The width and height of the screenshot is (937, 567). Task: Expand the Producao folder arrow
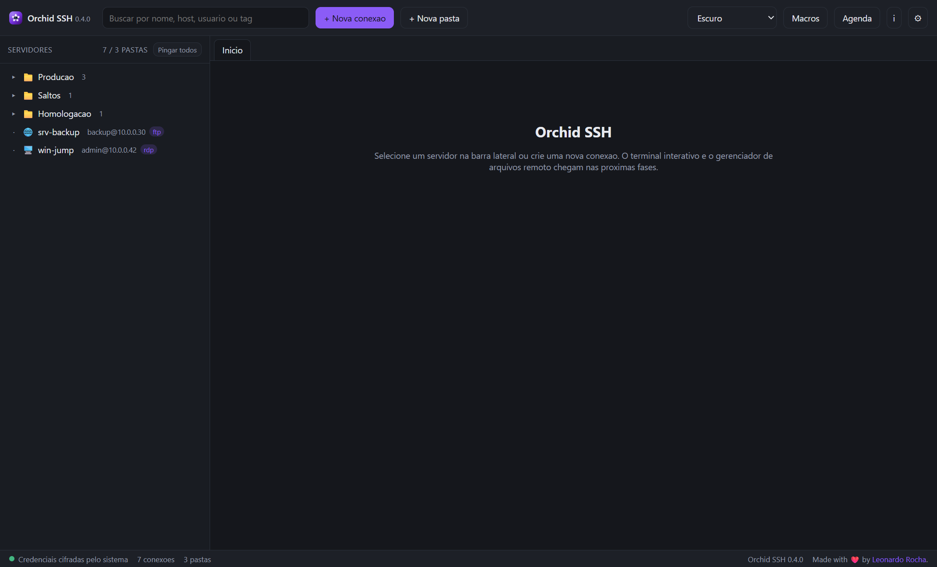[14, 77]
